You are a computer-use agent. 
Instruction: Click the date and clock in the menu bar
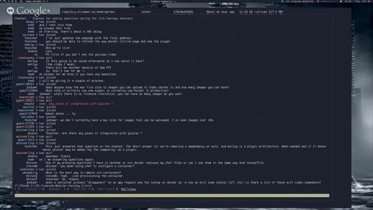[x=357, y=1]
